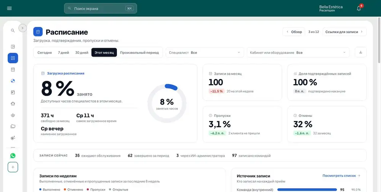Select the 30 дней period tab

pyautogui.click(x=82, y=52)
